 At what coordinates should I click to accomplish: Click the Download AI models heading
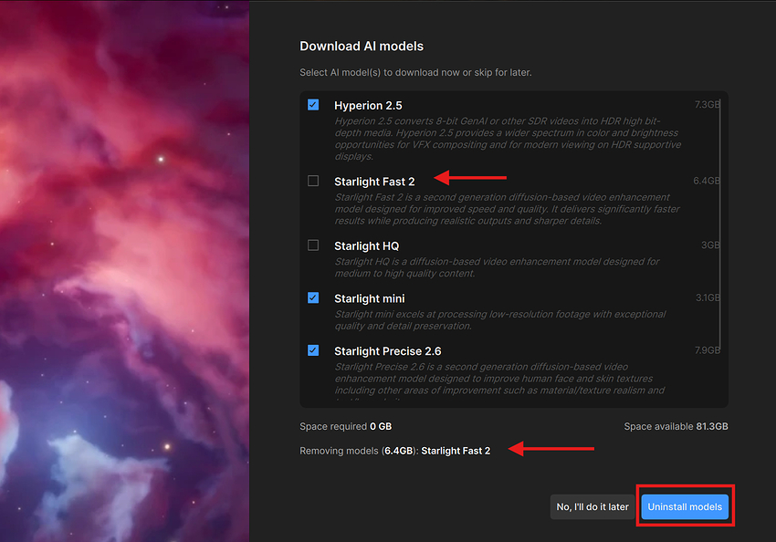click(362, 46)
